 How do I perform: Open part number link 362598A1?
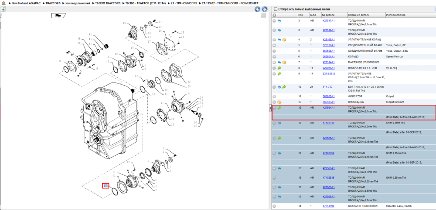click(328, 51)
